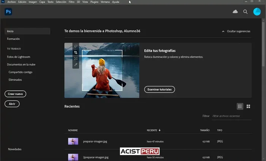Collapse suggestions with the chevron arrow
266x161 pixels.
coord(223,31)
